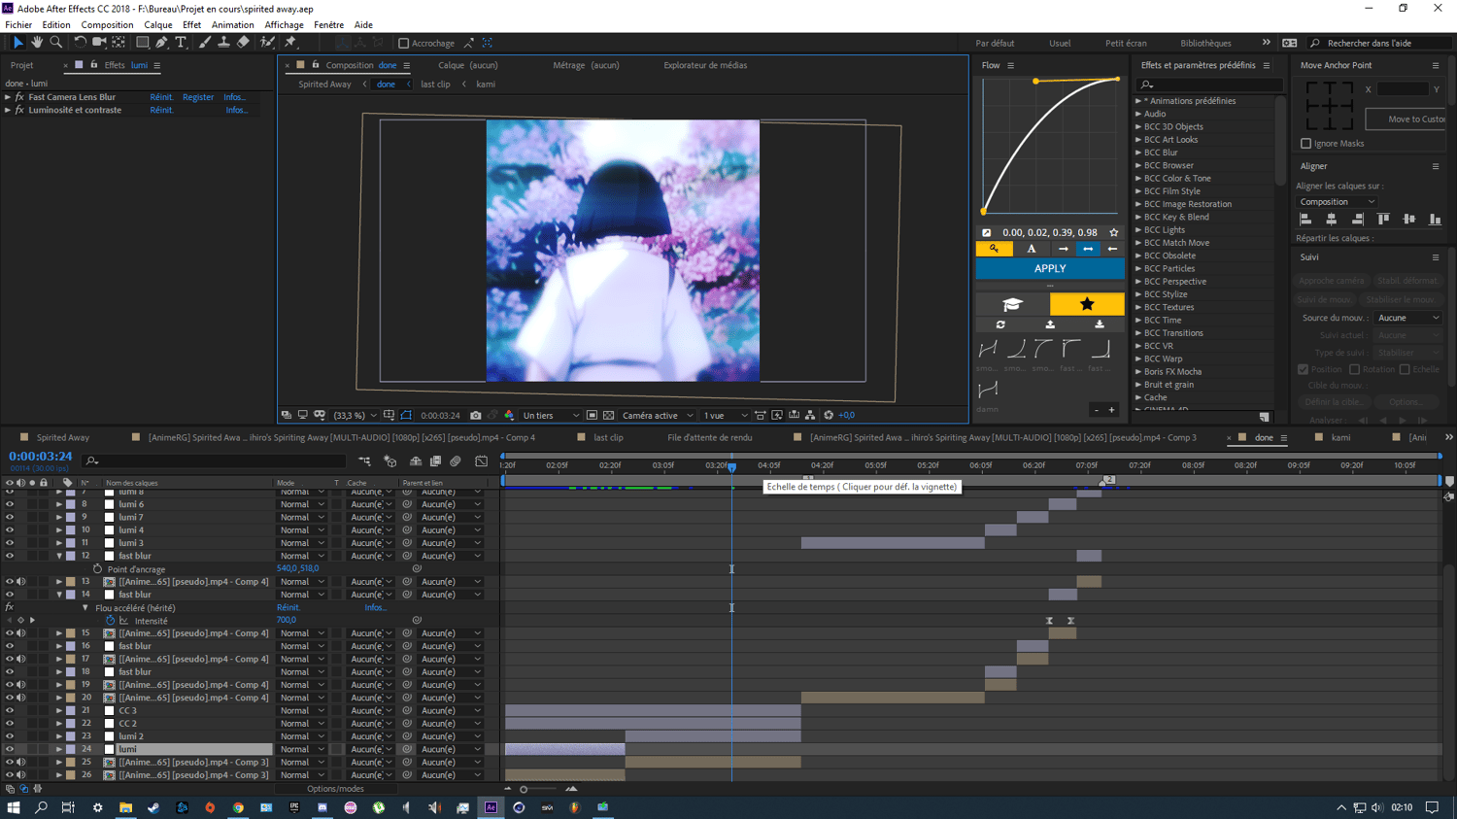Select the Clone Stamp tool
The width and height of the screenshot is (1457, 819).
coord(223,43)
